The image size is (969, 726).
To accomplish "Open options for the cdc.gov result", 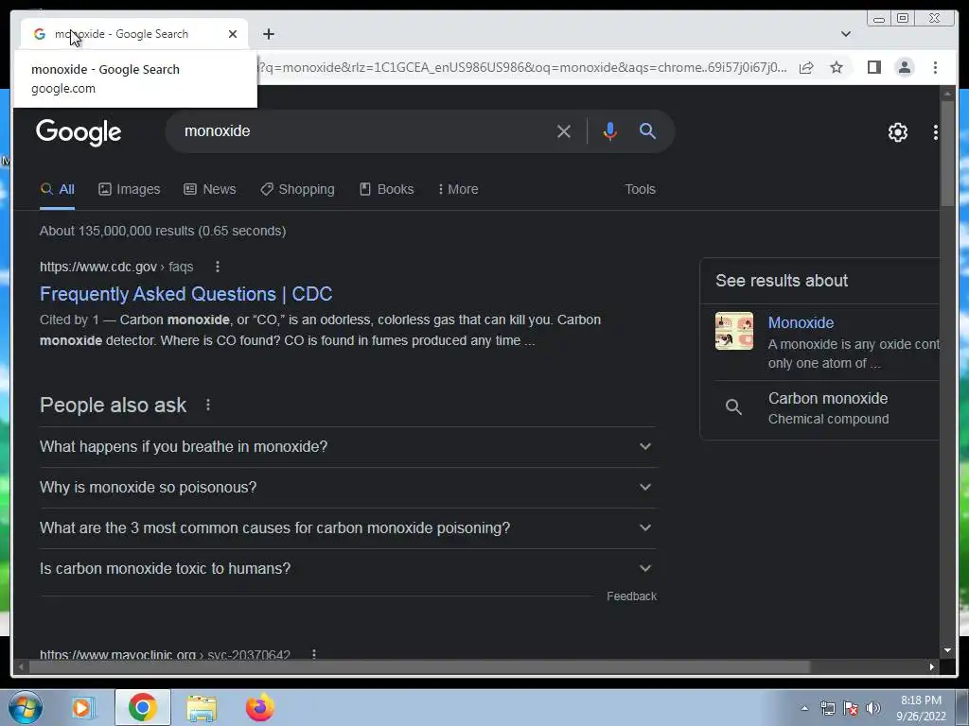I will click(217, 267).
